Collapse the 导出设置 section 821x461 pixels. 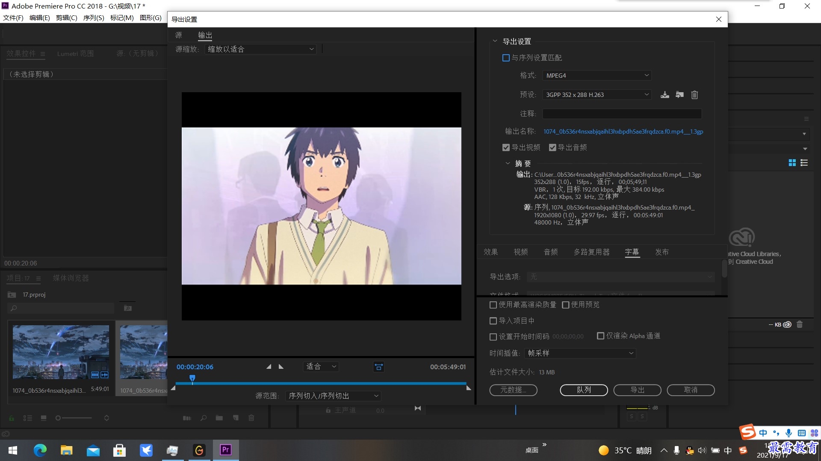495,41
